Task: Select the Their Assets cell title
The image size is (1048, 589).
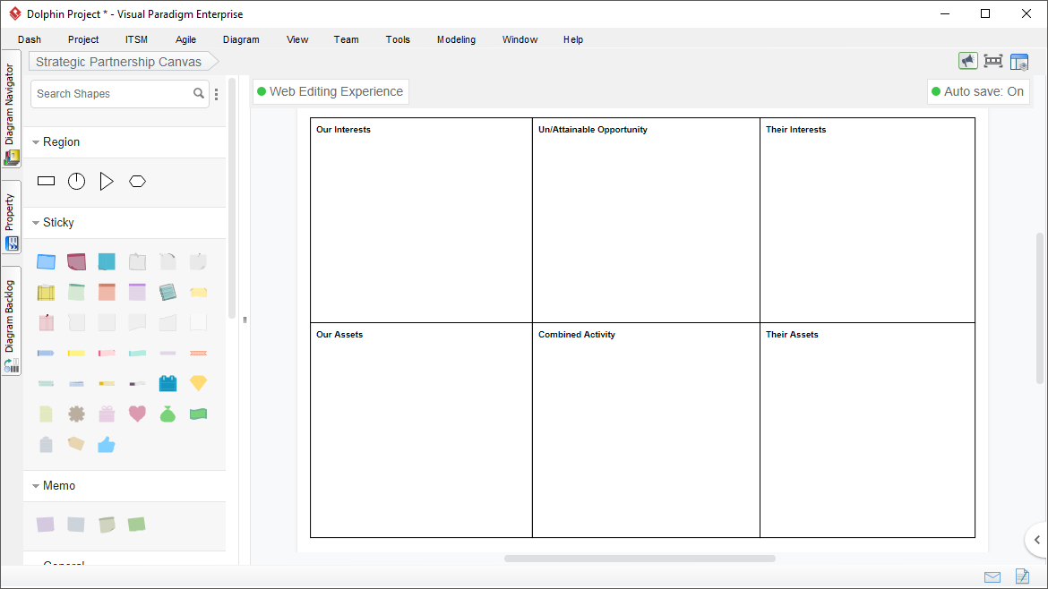Action: pos(792,335)
